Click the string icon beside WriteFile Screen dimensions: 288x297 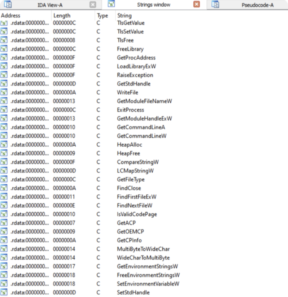(4, 93)
